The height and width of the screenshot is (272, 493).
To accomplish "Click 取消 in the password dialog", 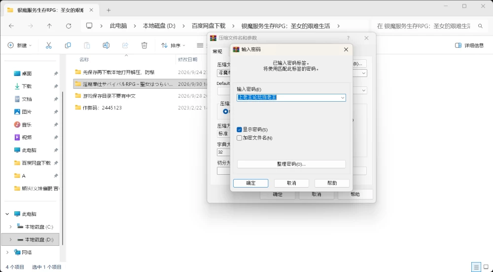I will pos(291,183).
